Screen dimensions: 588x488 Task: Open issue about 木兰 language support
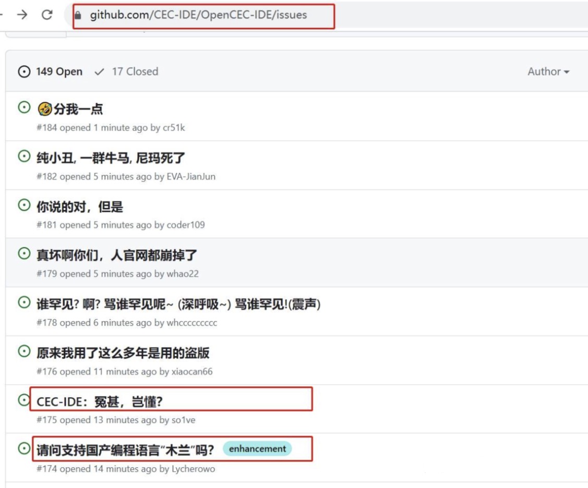[125, 449]
